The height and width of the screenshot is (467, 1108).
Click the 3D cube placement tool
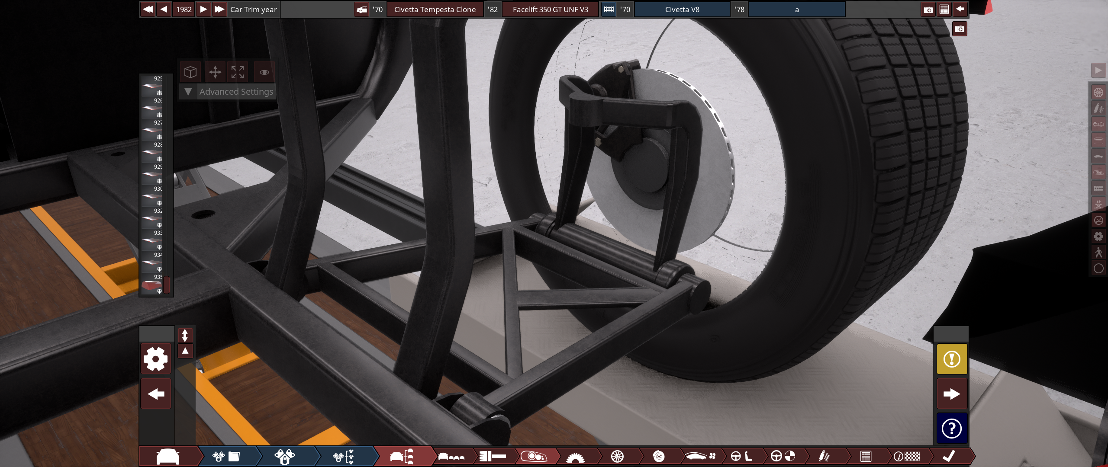point(190,72)
